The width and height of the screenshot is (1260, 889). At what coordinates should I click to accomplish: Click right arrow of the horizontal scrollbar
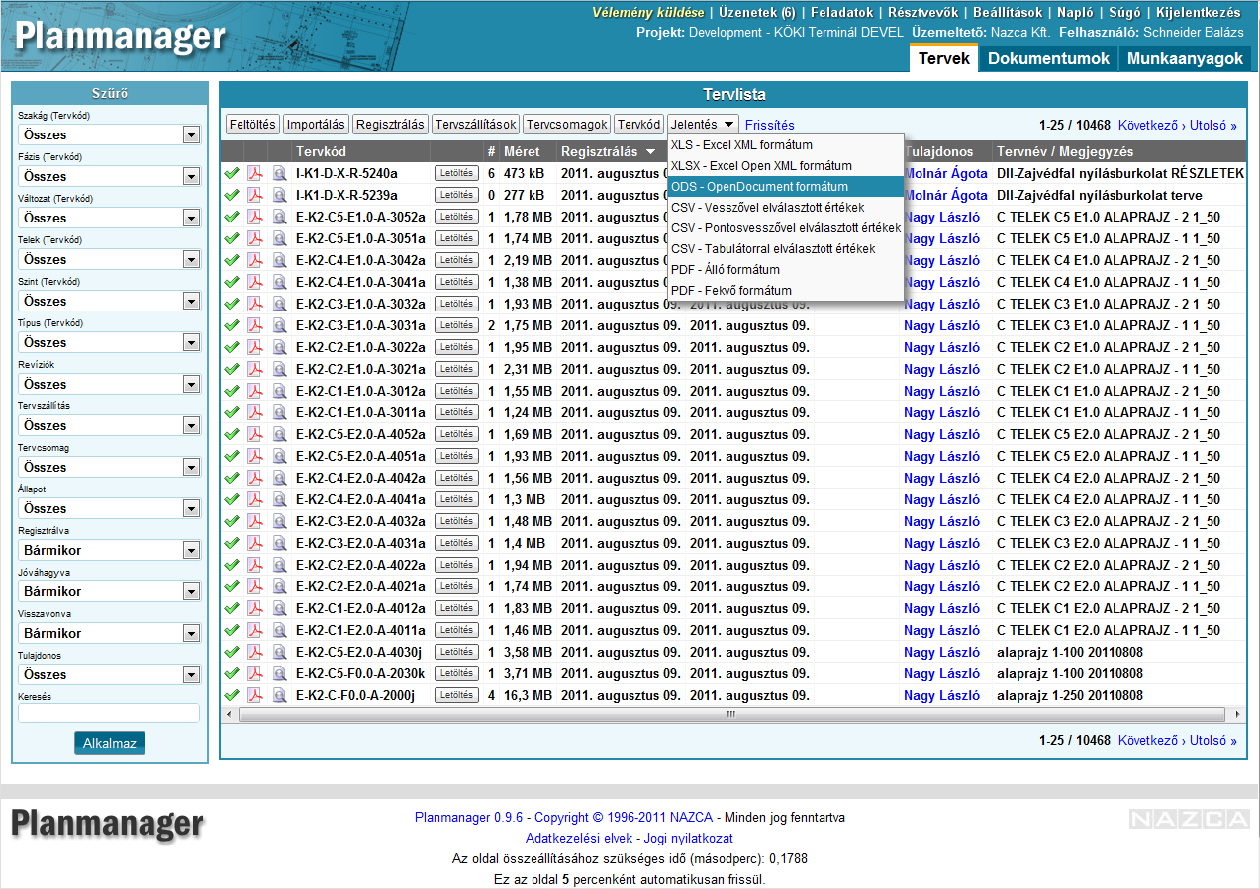click(x=1236, y=714)
